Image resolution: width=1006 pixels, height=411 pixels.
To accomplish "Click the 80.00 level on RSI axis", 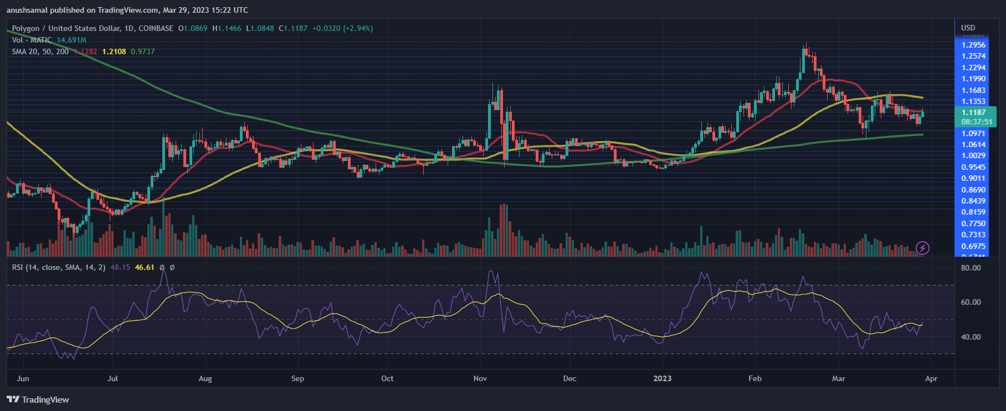I will [x=971, y=268].
